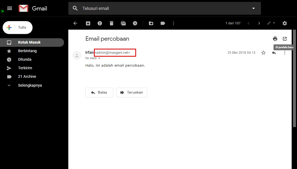Mark email as unread
This screenshot has height=169, width=297.
pyautogui.click(x=123, y=23)
